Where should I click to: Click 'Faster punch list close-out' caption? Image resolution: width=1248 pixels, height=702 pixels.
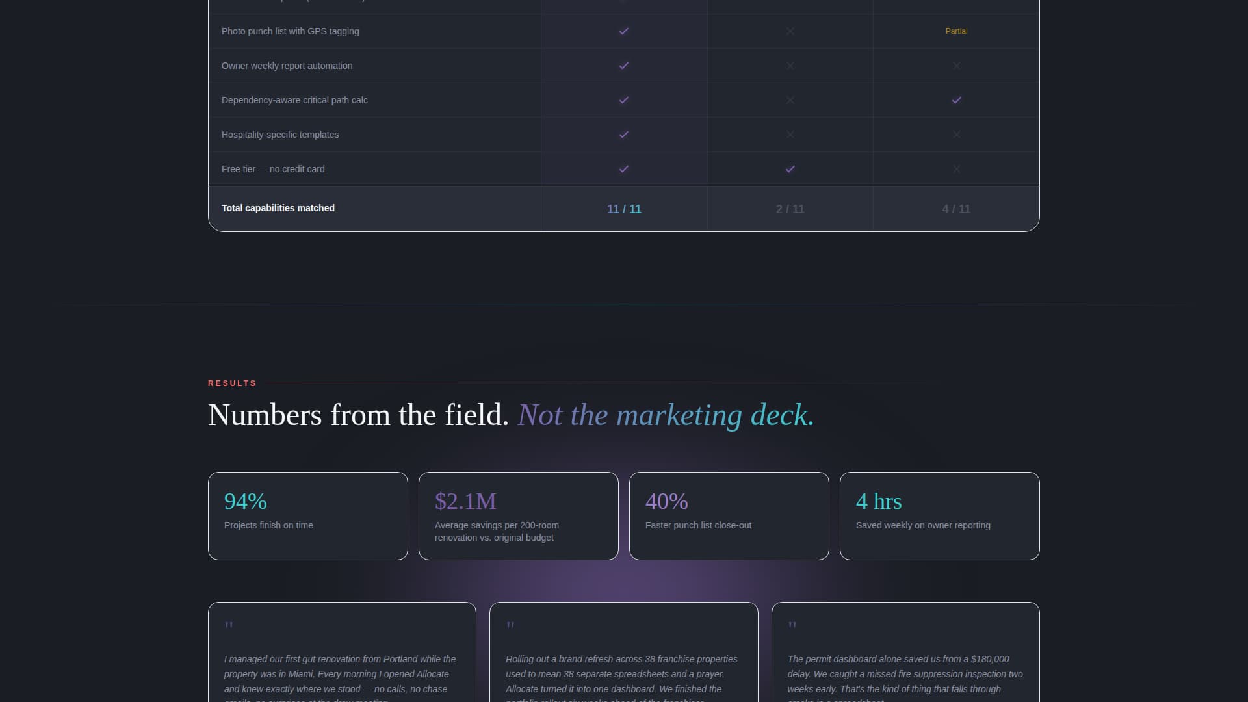tap(698, 525)
